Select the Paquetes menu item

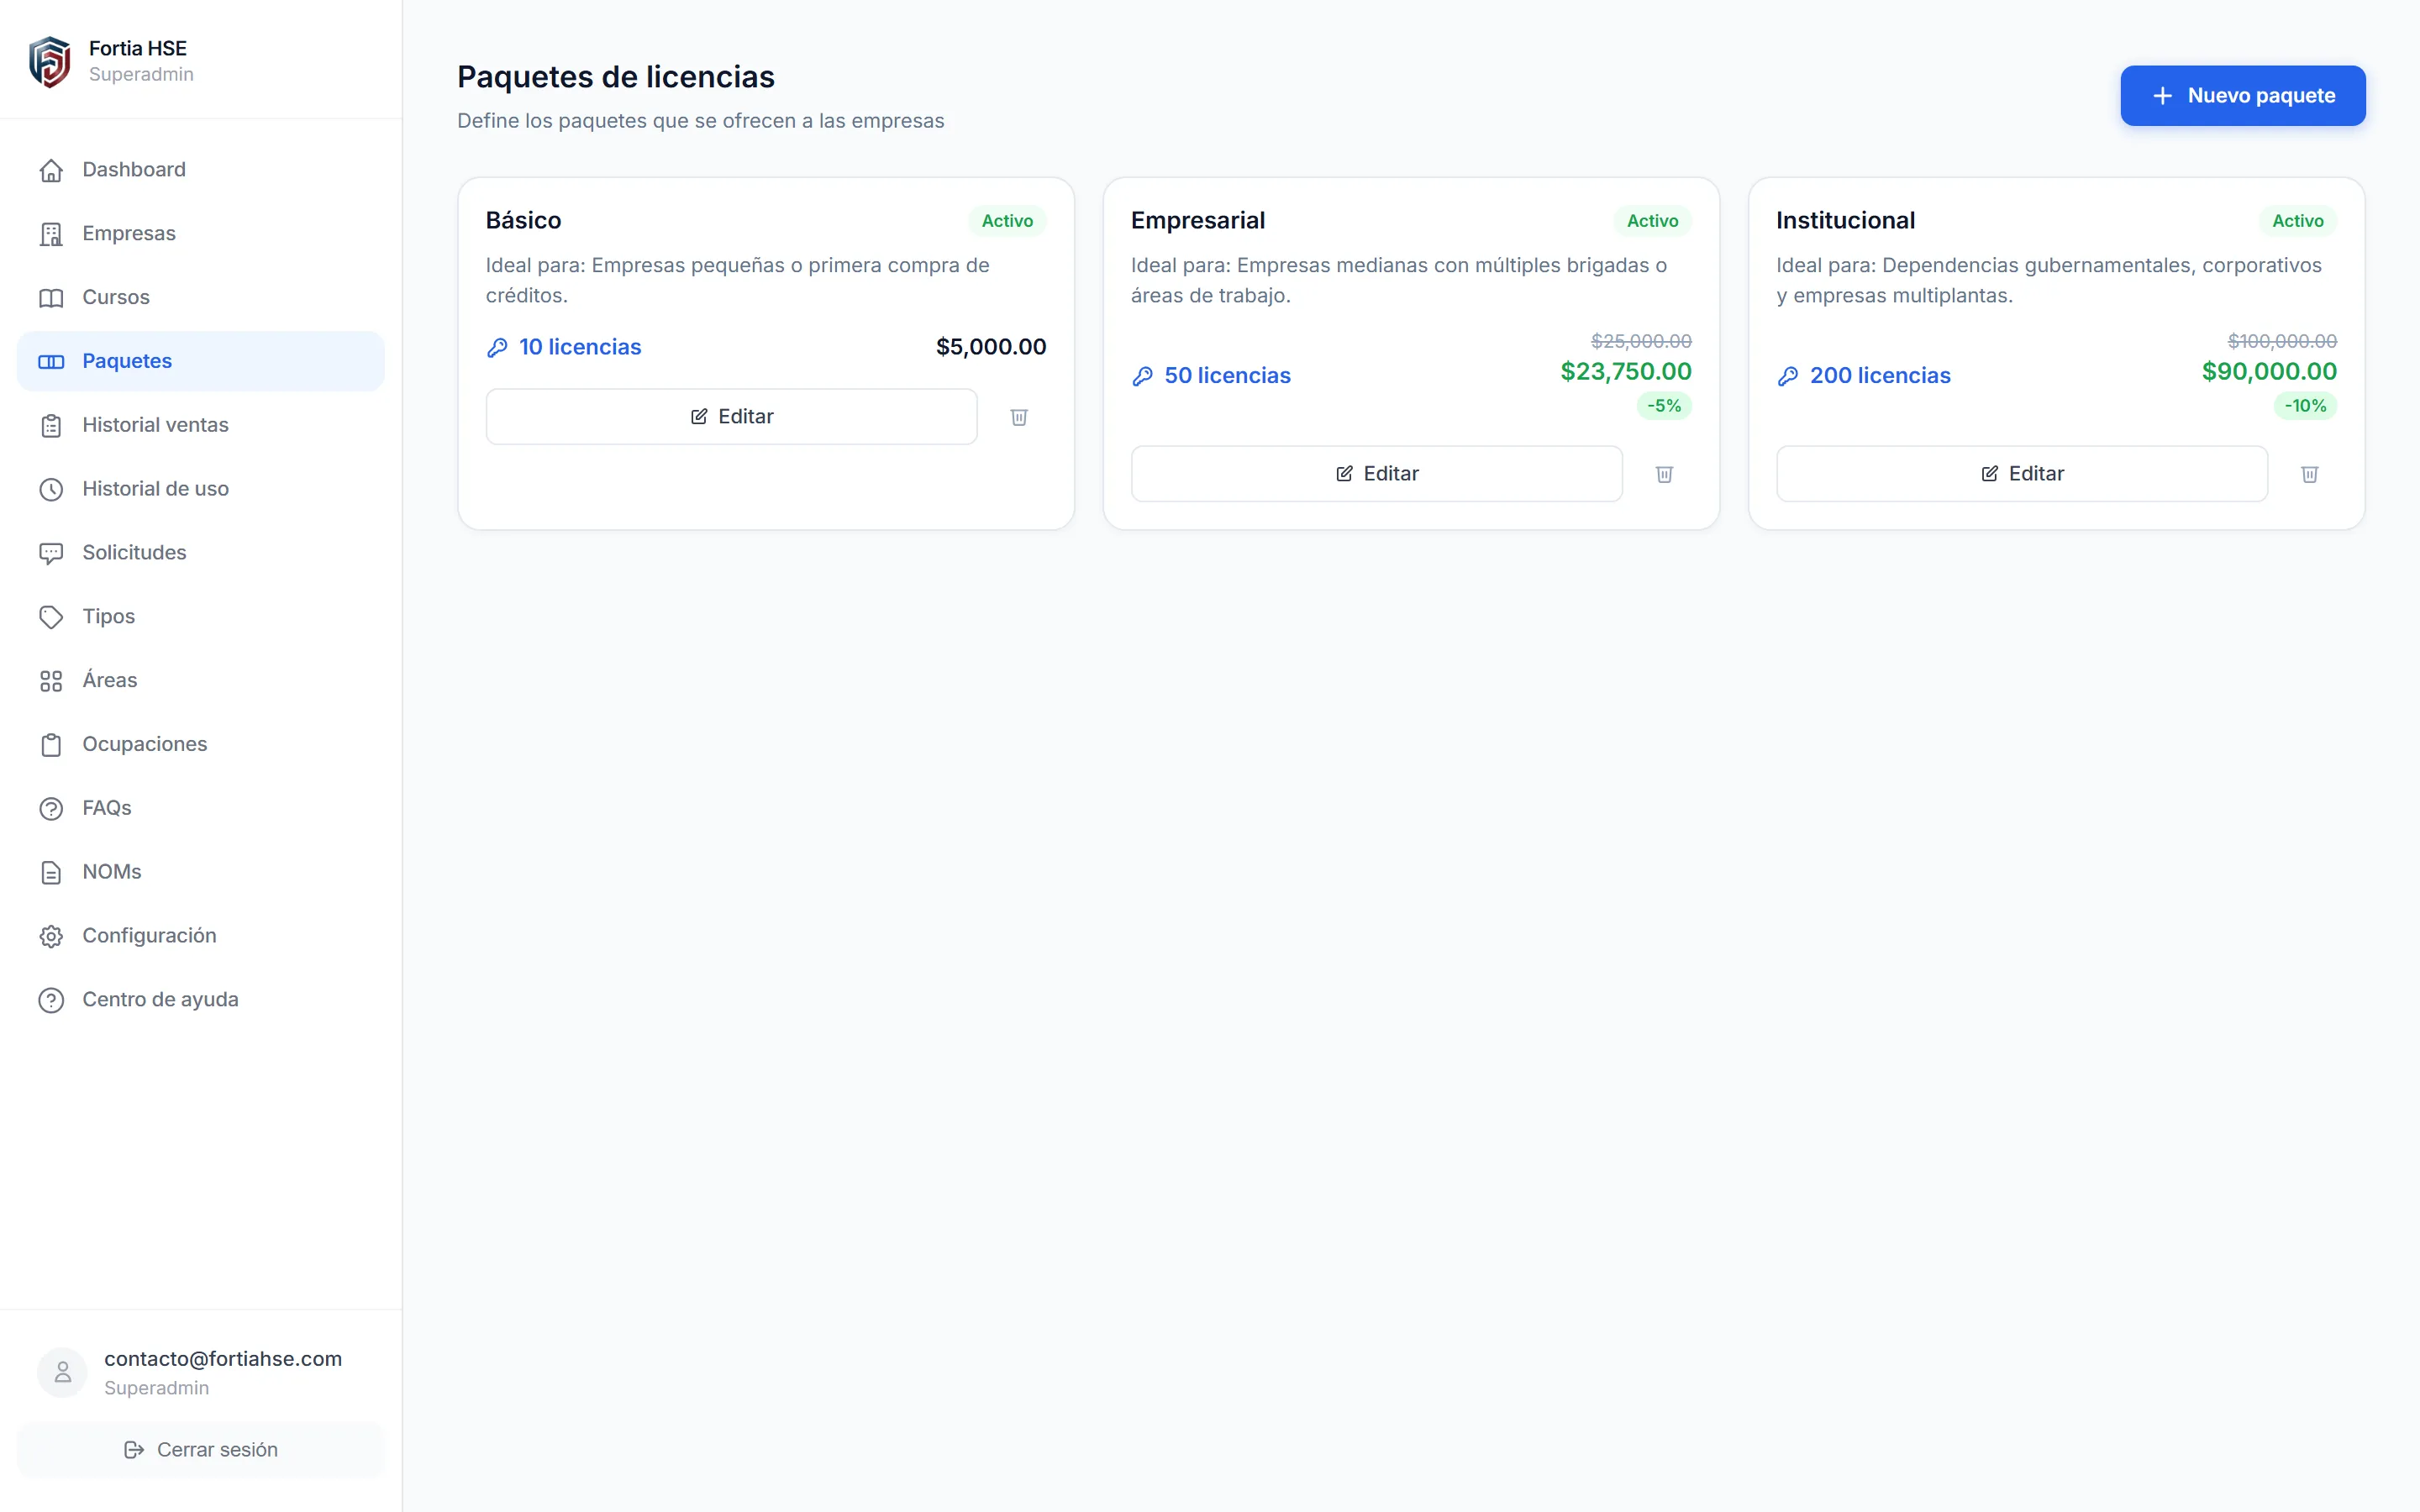tap(201, 361)
